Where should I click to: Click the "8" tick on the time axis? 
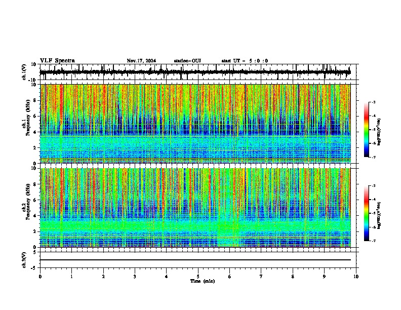[293, 277]
